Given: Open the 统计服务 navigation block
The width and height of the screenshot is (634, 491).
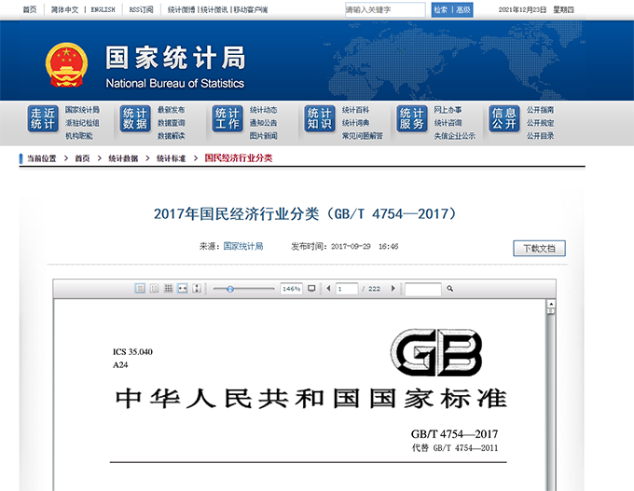Looking at the screenshot, I should click(411, 118).
